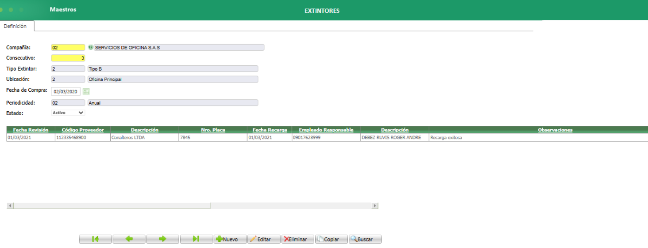Click the Ubicación code field
Screen dimensions: 648x248
click(68, 79)
